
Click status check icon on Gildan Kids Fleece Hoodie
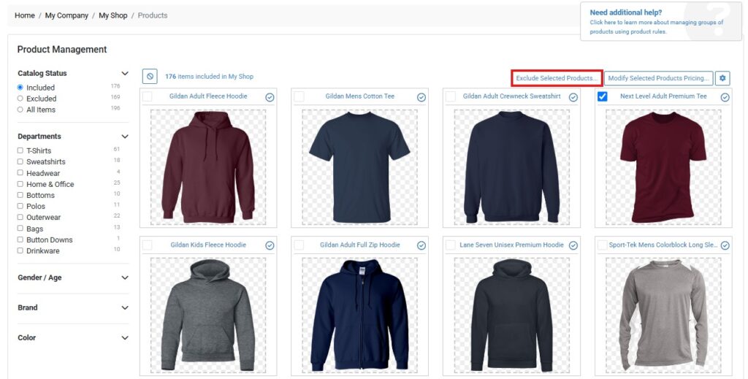pyautogui.click(x=270, y=245)
